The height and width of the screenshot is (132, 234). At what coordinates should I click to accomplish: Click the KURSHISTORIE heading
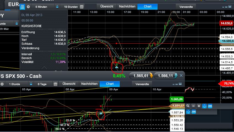31,26
